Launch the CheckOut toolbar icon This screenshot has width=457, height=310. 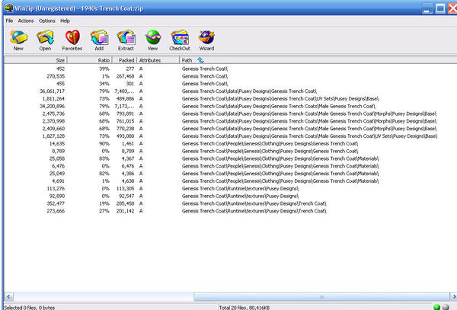point(180,40)
